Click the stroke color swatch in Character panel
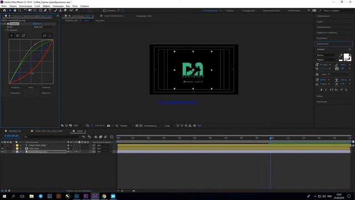The height and width of the screenshot is (200, 355). point(349,59)
